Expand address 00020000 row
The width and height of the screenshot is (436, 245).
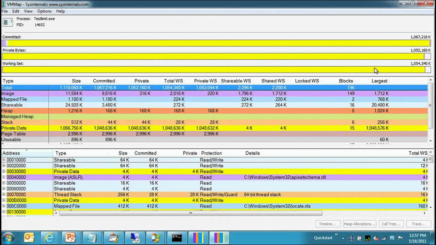(x=4, y=166)
